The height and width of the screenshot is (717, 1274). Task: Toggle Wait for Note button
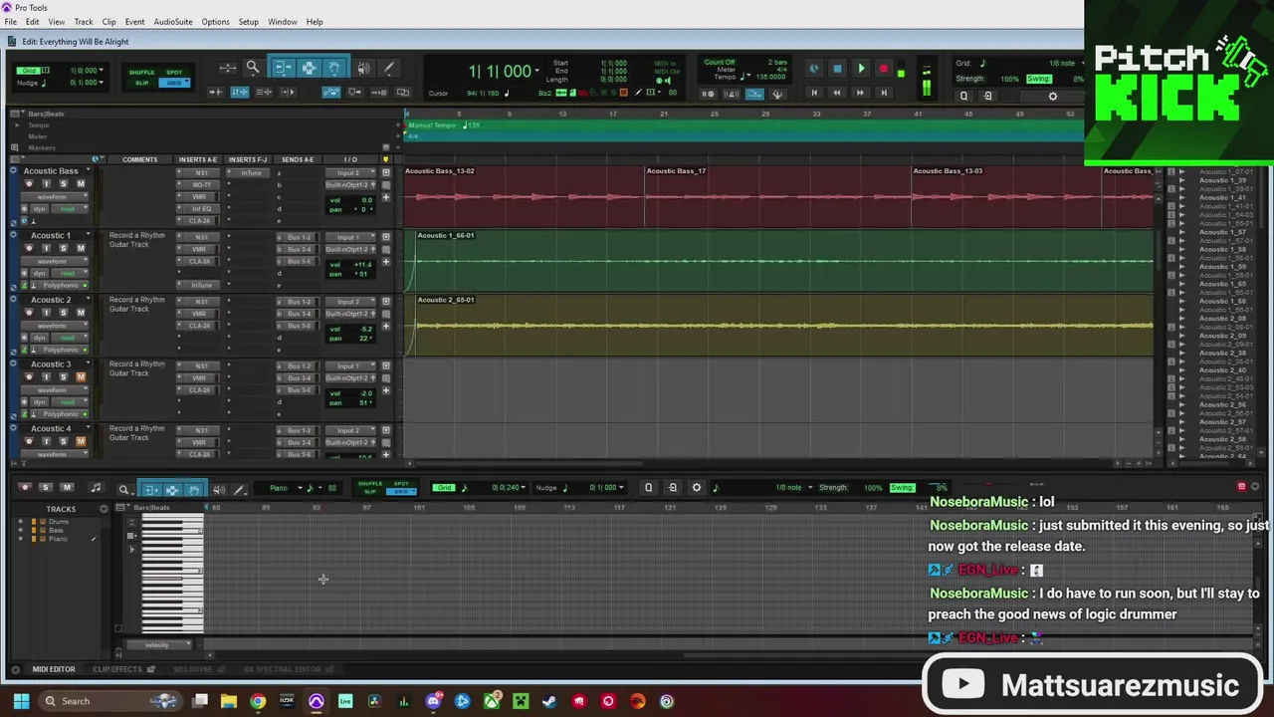[708, 95]
